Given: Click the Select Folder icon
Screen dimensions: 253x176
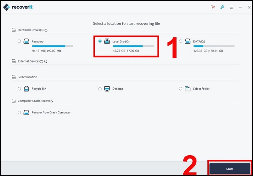Looking at the screenshot, I should [x=188, y=89].
